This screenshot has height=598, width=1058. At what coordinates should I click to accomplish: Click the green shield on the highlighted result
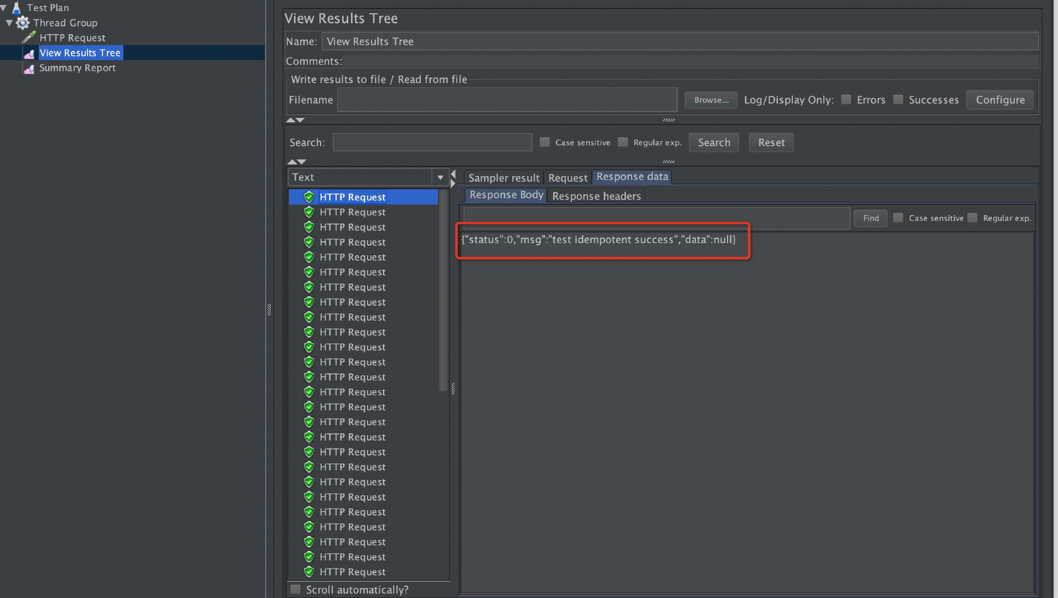click(309, 197)
